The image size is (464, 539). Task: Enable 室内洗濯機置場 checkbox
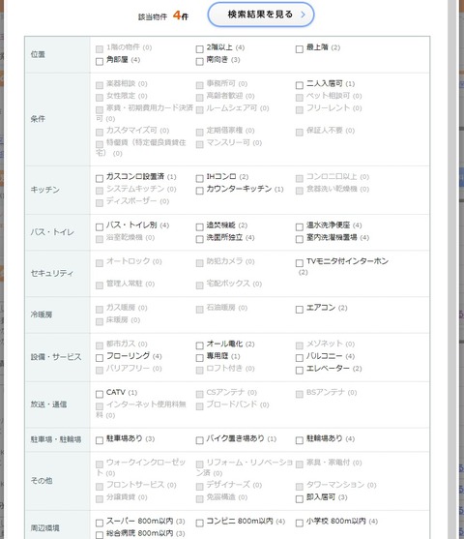click(299, 239)
